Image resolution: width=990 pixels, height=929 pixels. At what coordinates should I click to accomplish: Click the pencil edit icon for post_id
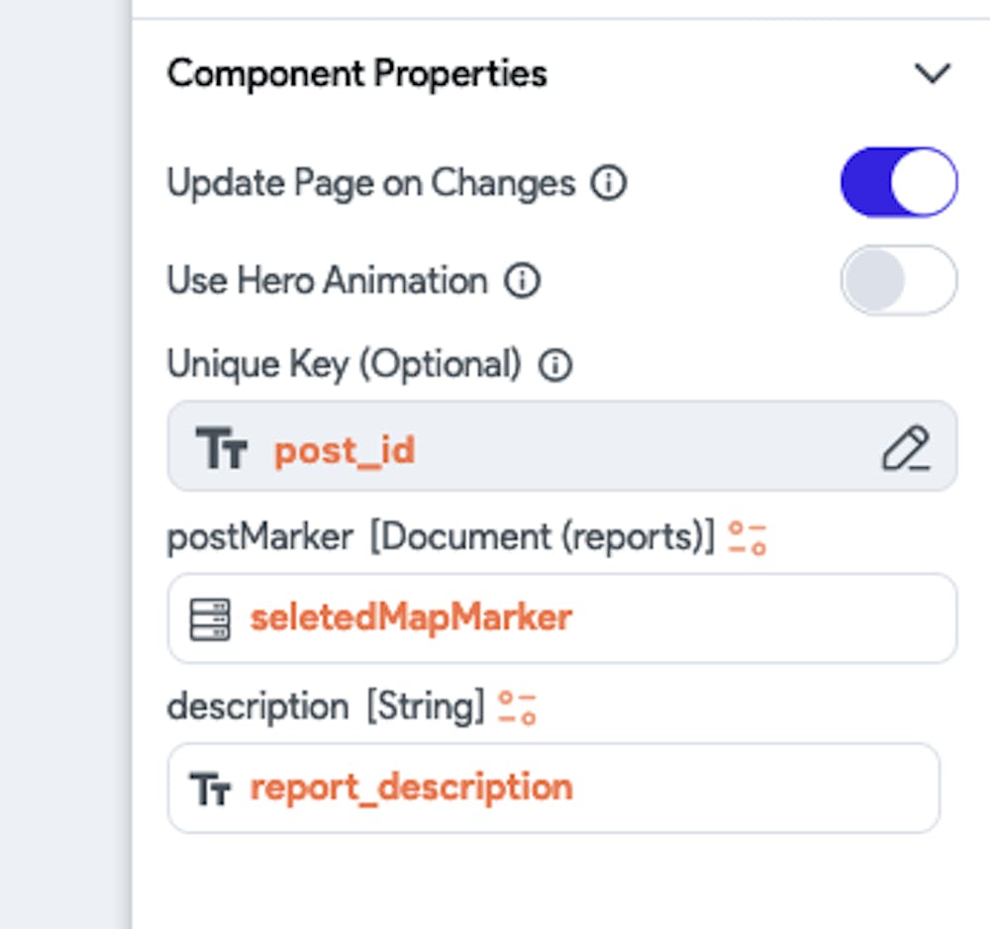point(906,448)
